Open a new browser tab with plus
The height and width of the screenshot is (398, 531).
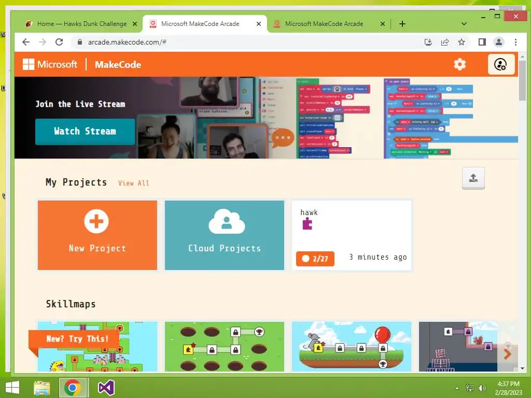click(x=402, y=24)
